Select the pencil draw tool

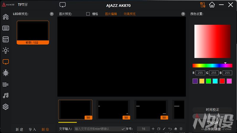(x=164, y=129)
